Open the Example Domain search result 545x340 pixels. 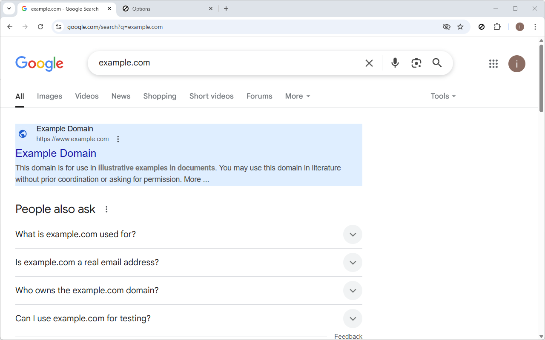56,153
